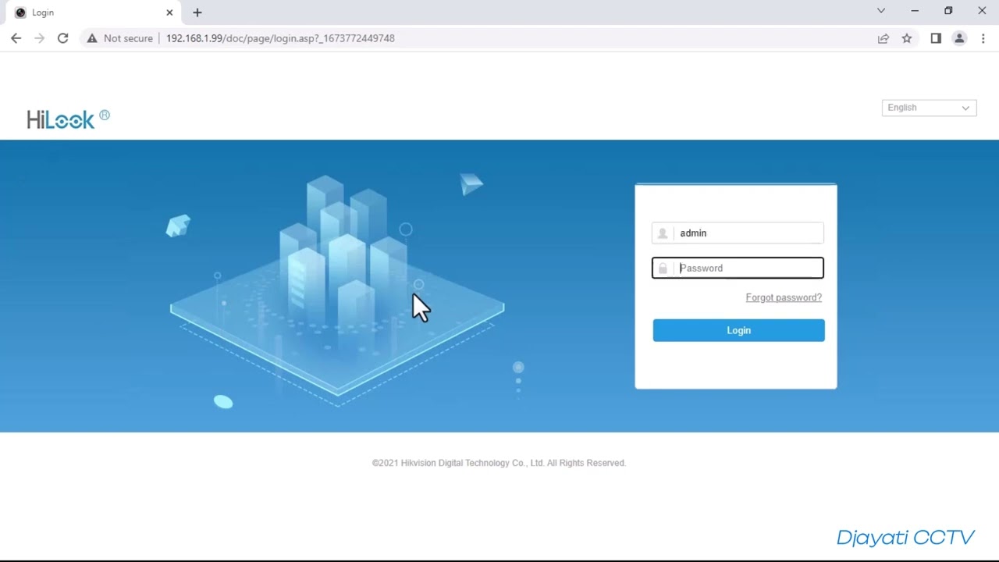999x562 pixels.
Task: Click the browser back arrow
Action: tap(16, 38)
